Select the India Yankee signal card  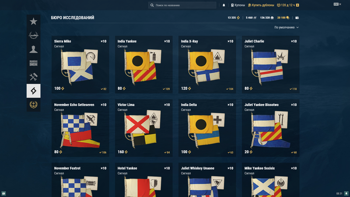click(x=144, y=64)
